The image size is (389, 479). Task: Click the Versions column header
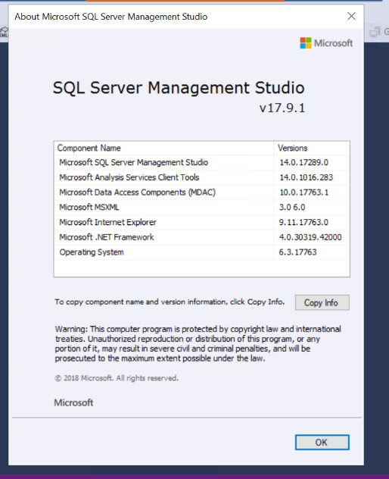click(x=312, y=148)
